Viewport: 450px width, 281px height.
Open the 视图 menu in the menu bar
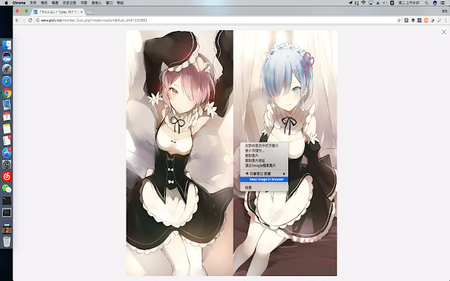[55, 3]
